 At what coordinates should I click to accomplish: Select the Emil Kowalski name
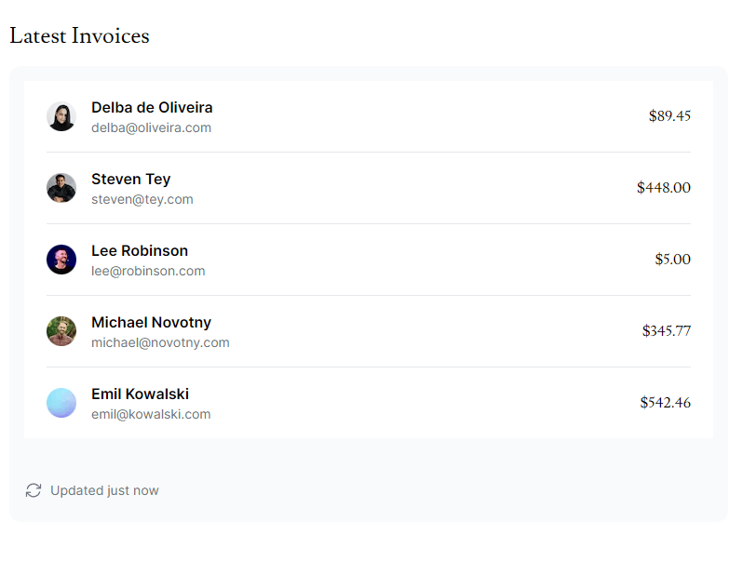140,394
